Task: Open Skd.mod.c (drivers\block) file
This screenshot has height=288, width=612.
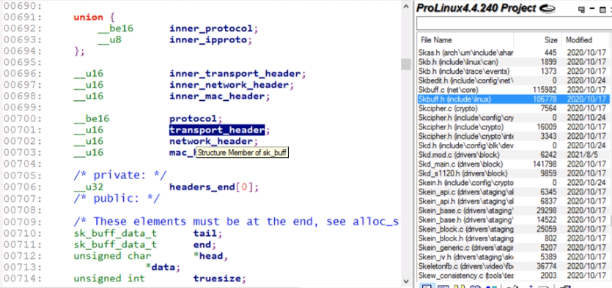Action: pos(513,155)
